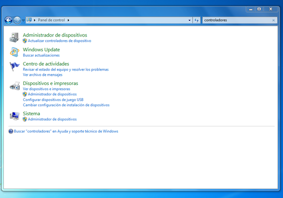Click Configurar dispositivos de juego USB
The height and width of the screenshot is (198, 283).
coord(53,100)
